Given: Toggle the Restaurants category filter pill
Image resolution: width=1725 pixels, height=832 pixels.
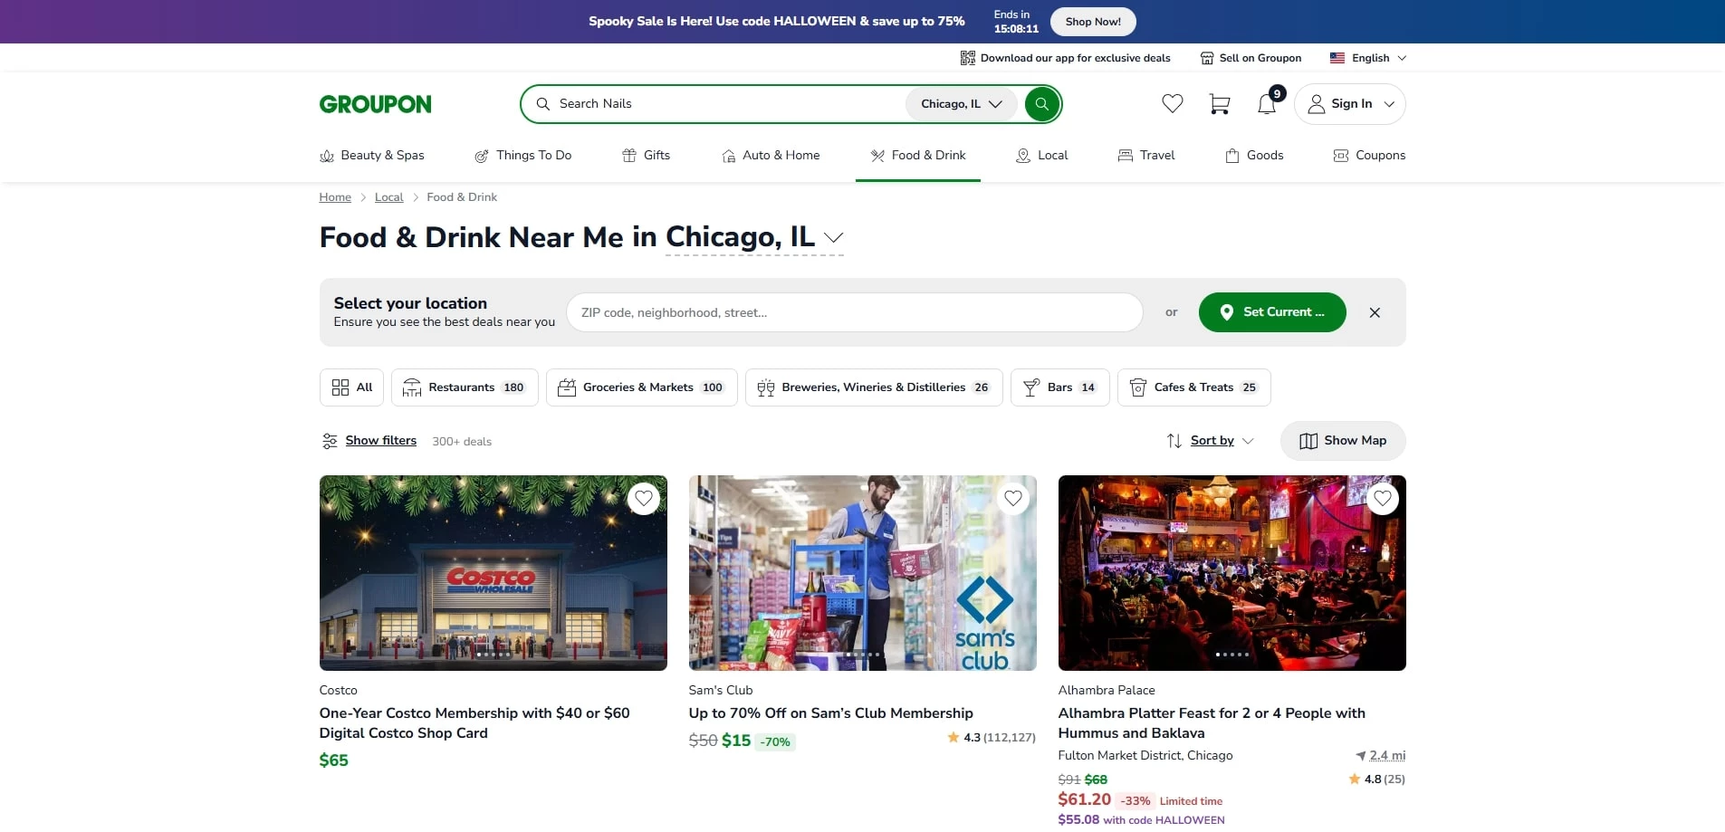Looking at the screenshot, I should coord(464,387).
